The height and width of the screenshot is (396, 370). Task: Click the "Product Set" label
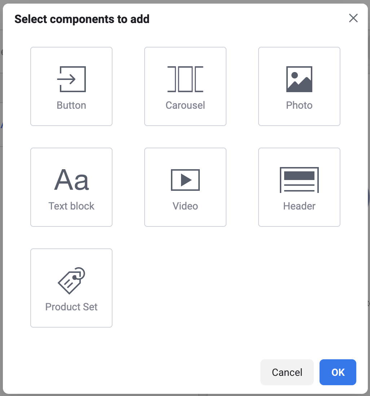[x=71, y=307]
